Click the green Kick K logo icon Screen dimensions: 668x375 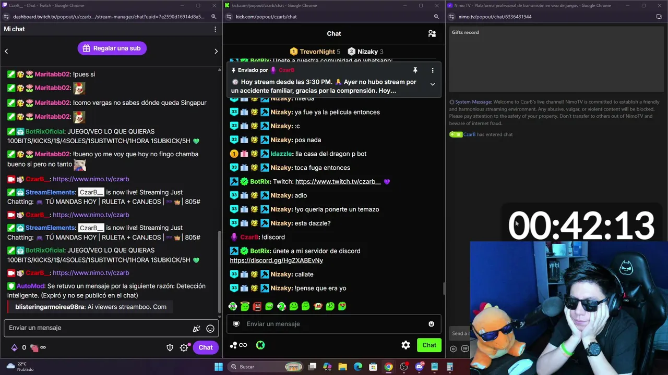(260, 345)
